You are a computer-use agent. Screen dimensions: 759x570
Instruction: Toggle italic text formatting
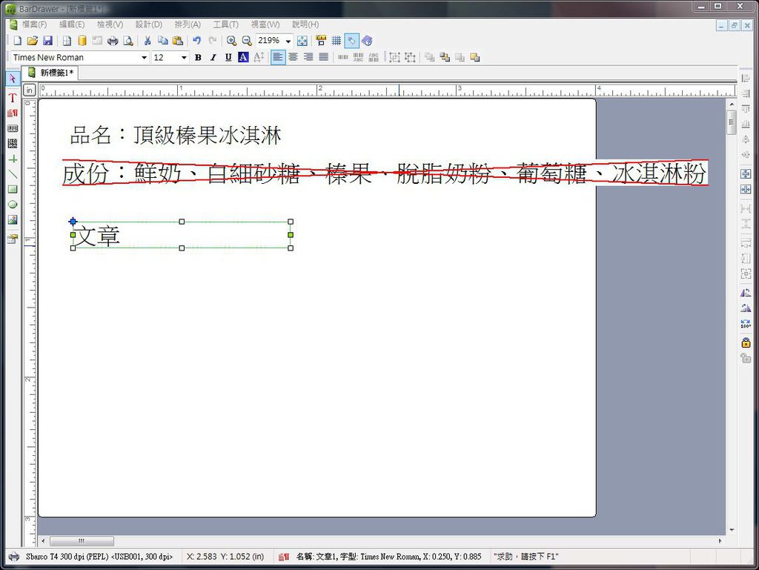[213, 57]
